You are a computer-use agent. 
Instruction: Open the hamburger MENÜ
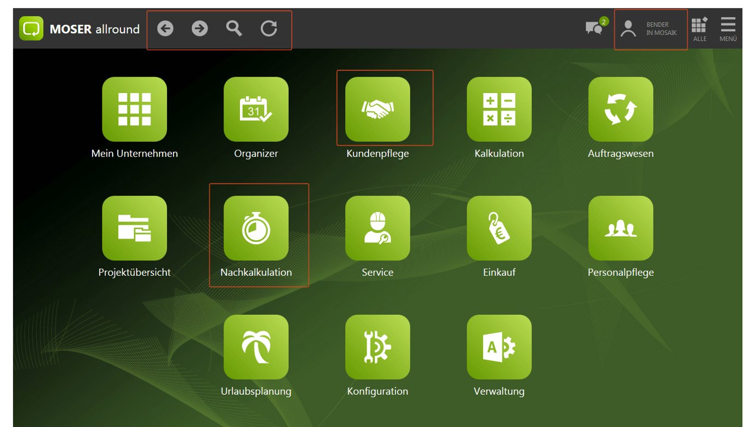(x=728, y=29)
